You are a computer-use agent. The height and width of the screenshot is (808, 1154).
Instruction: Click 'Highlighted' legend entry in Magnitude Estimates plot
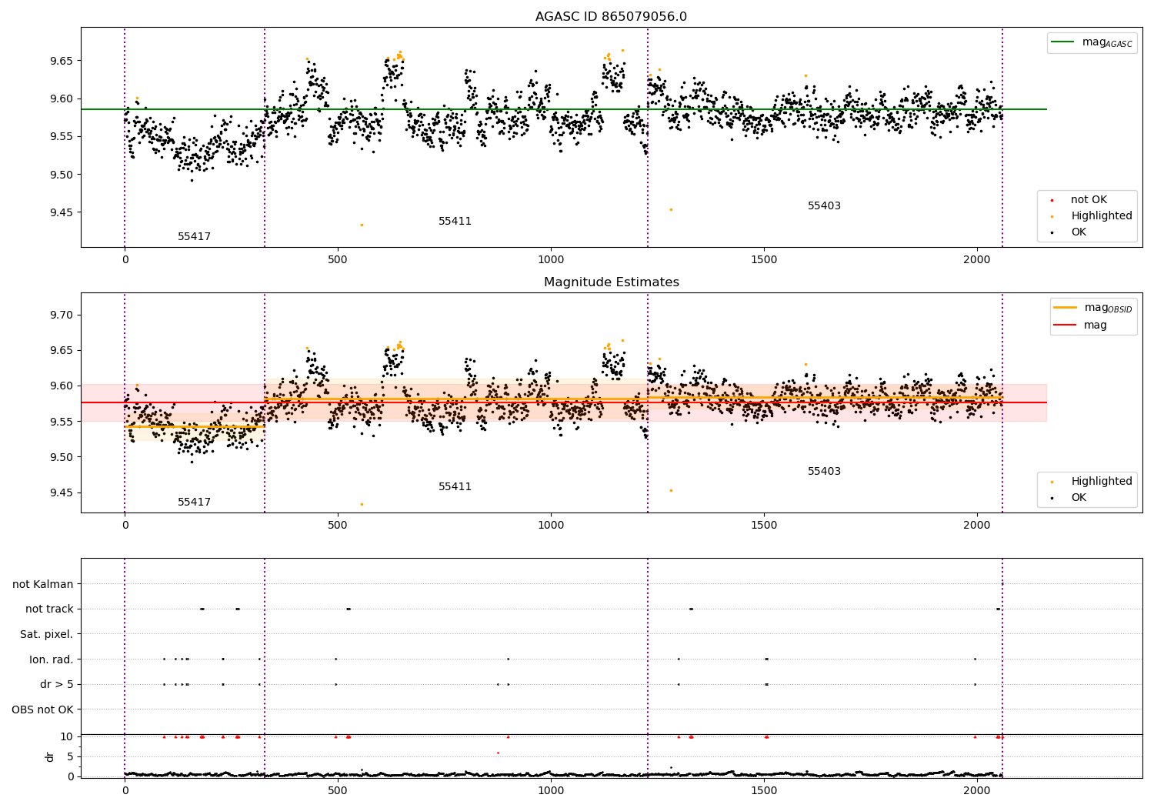click(x=1101, y=481)
